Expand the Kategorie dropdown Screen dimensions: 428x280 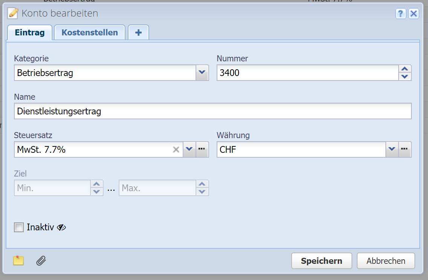[x=202, y=73]
